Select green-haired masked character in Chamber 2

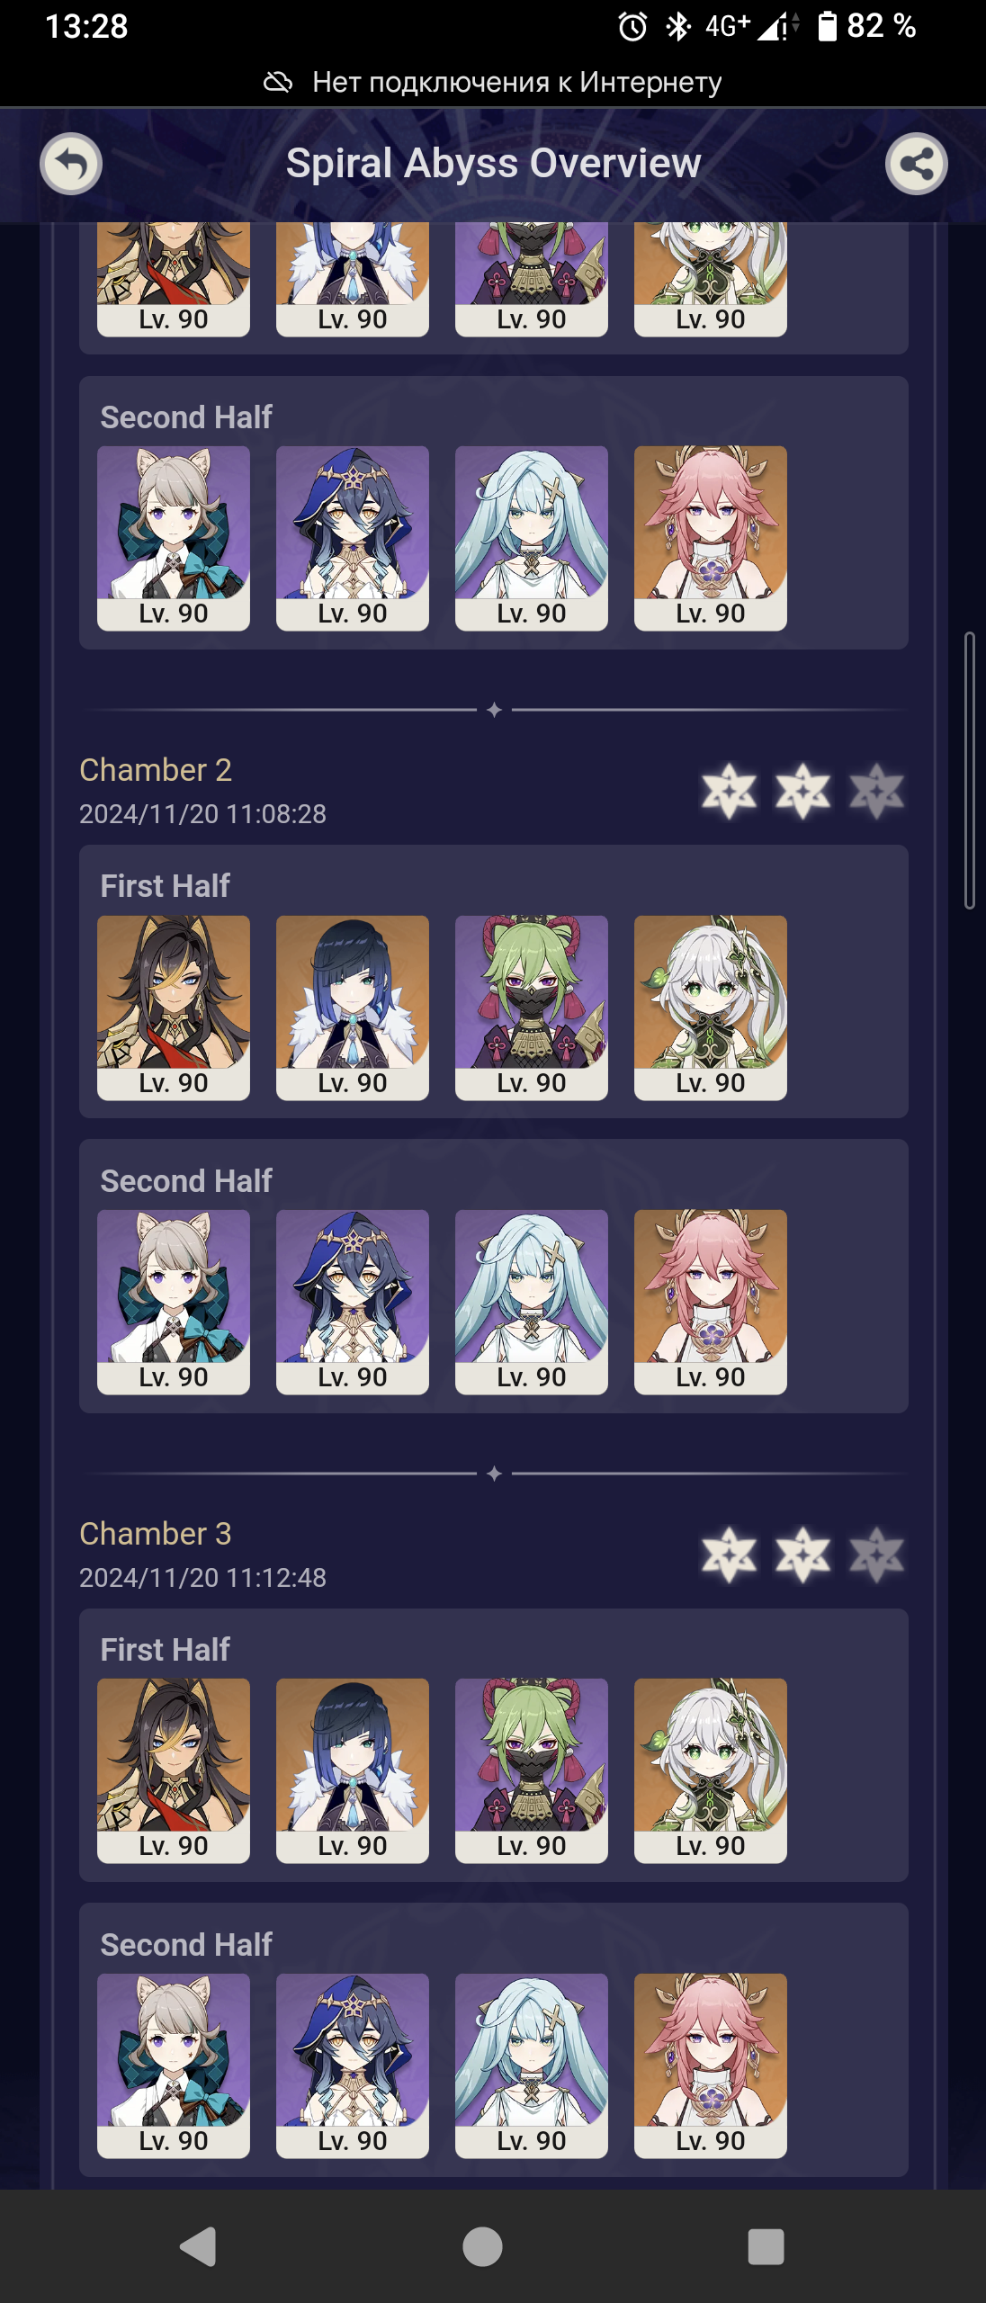pos(532,1008)
